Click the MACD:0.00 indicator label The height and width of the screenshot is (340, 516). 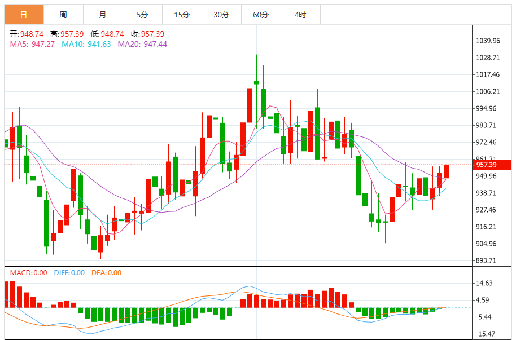[29, 272]
